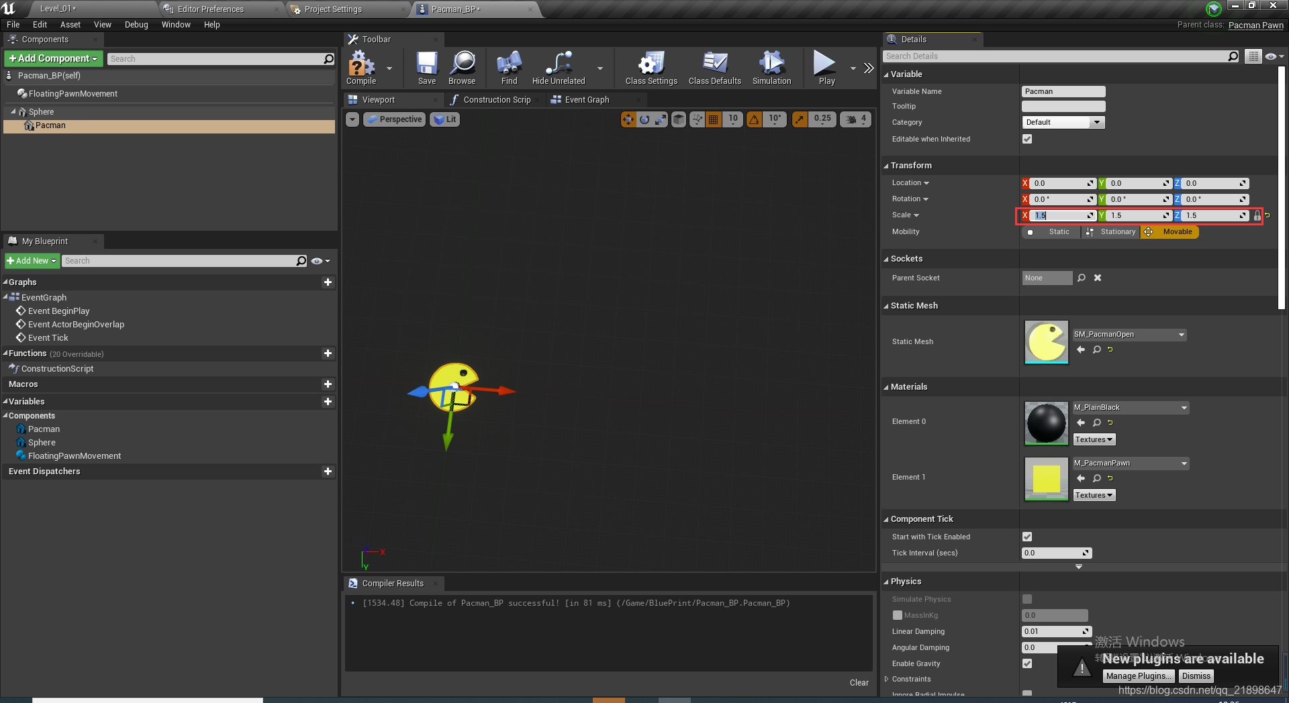Screen dimensions: 1289x703
Task: Open Class Defaults
Action: 715,68
